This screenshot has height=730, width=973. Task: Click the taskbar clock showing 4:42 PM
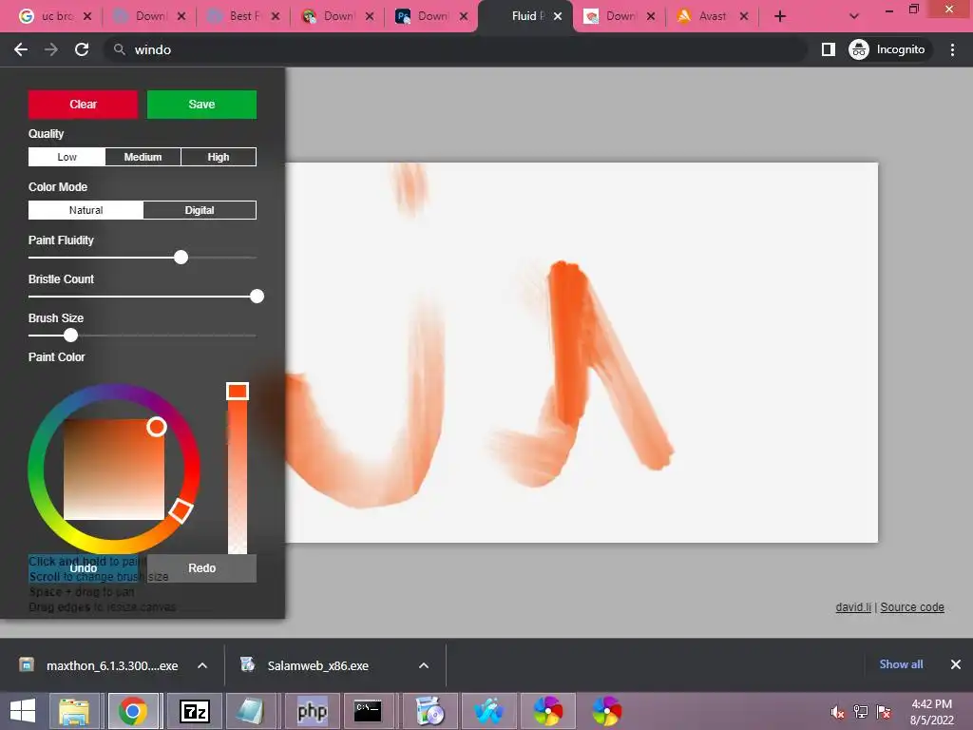tap(931, 712)
